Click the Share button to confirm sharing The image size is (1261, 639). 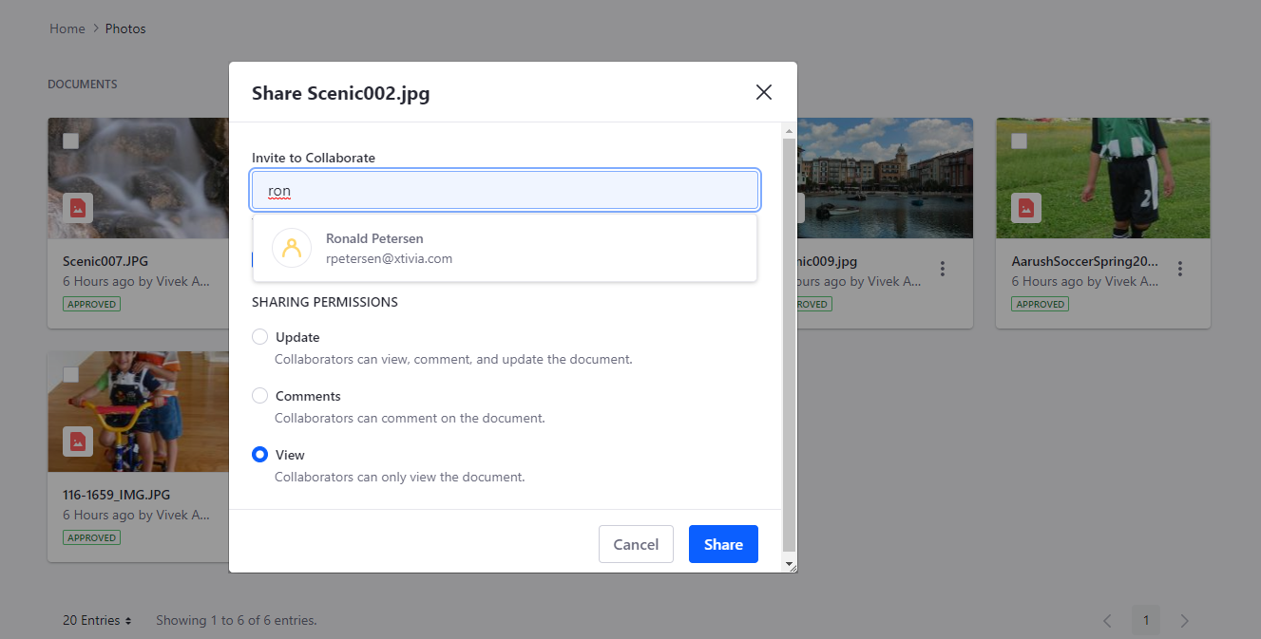point(723,544)
